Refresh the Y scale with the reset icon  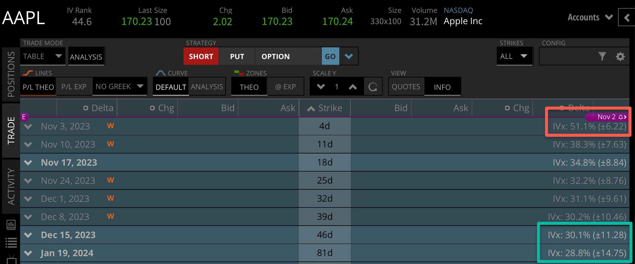(373, 86)
